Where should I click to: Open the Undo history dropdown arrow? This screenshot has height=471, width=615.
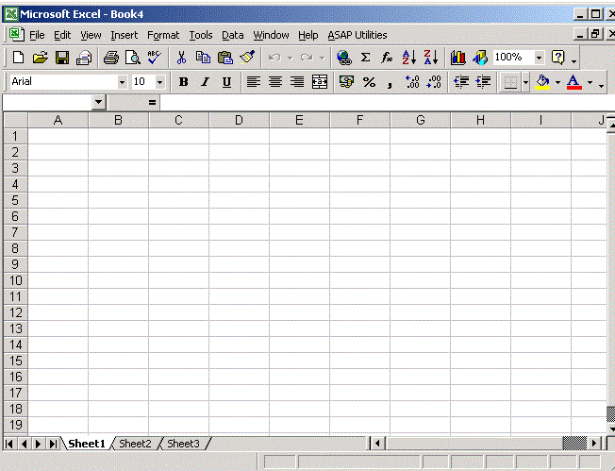point(290,59)
